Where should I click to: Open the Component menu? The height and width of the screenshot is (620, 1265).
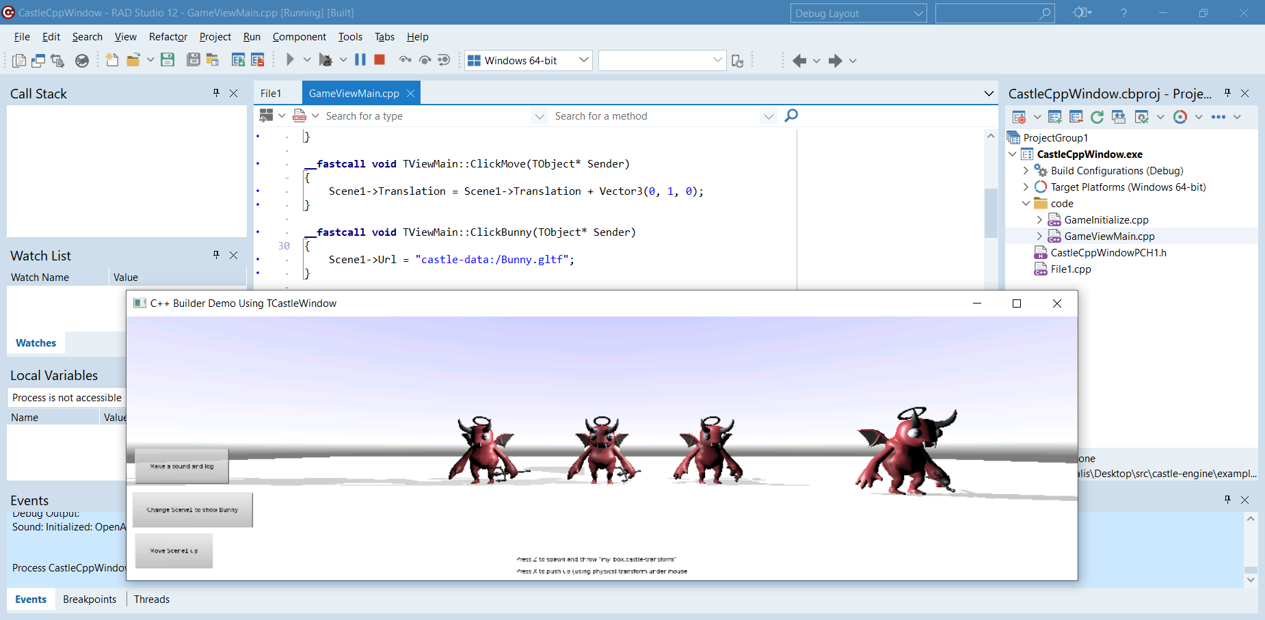tap(299, 37)
